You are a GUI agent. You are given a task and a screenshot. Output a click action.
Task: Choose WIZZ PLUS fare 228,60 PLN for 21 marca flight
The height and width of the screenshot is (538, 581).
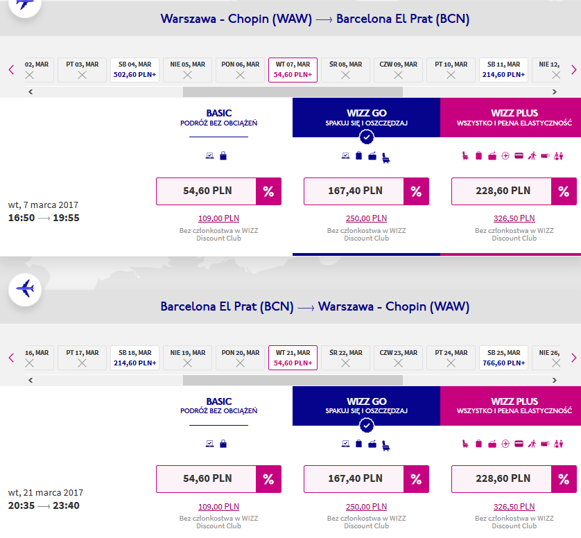tap(514, 479)
